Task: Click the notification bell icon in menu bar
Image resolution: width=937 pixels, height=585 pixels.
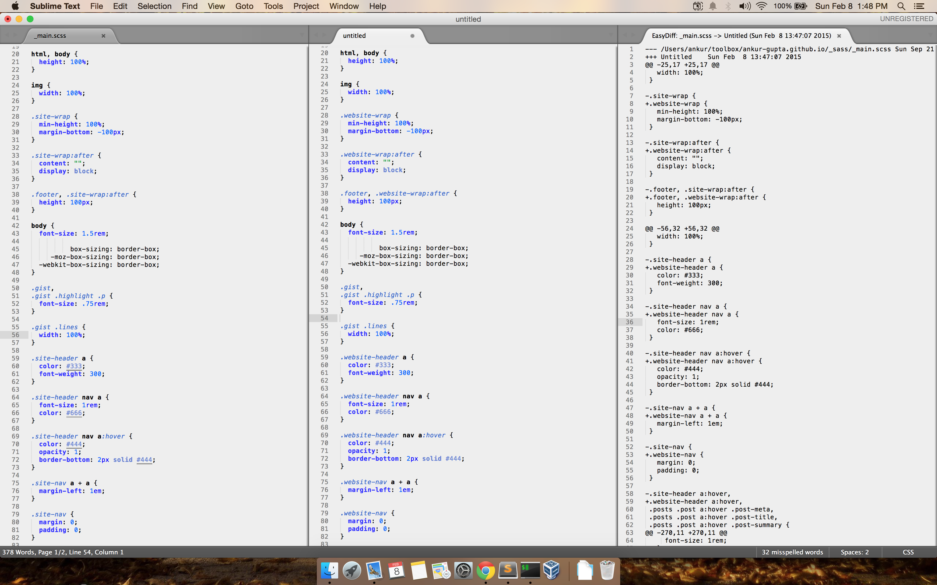Action: click(x=713, y=6)
